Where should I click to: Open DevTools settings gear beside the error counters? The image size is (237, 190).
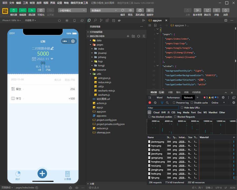tap(223, 98)
